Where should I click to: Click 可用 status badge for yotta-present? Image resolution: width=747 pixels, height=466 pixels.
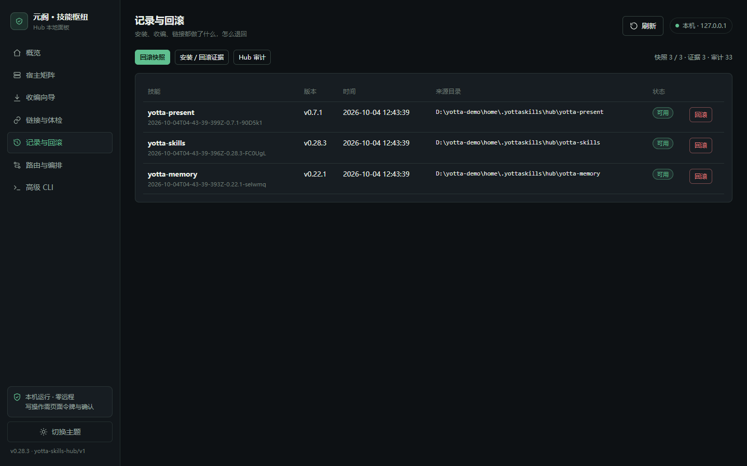point(663,113)
